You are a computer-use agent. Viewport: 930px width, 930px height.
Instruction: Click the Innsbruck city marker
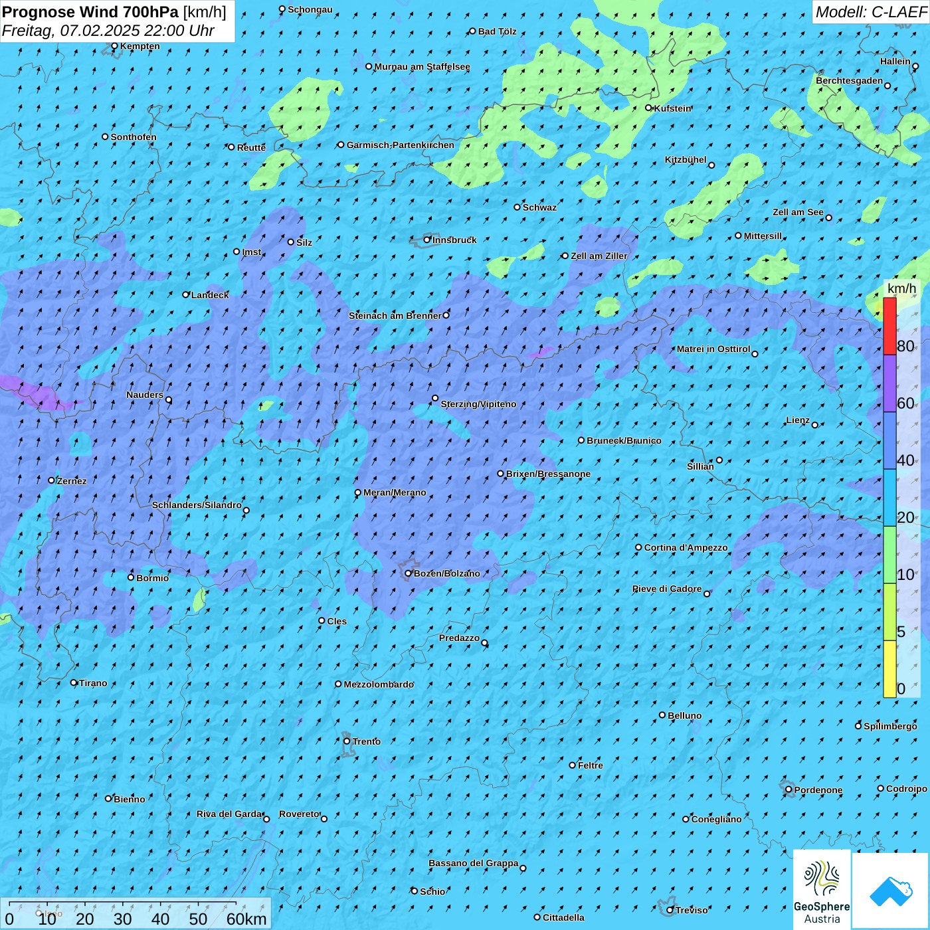427,240
